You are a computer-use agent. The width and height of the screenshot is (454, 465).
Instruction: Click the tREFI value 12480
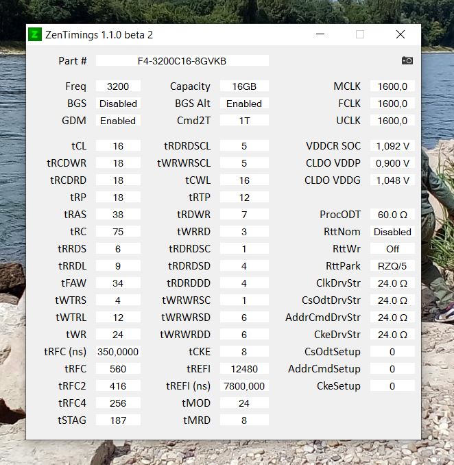click(244, 369)
